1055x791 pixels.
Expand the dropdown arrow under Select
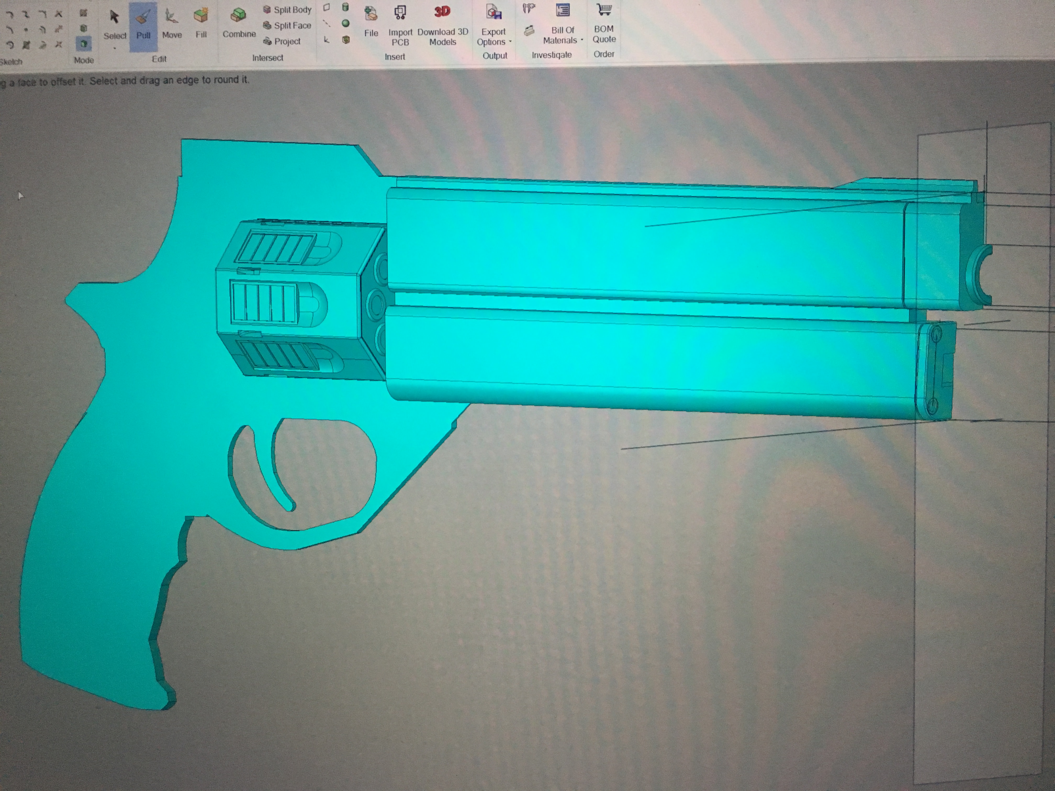(114, 48)
